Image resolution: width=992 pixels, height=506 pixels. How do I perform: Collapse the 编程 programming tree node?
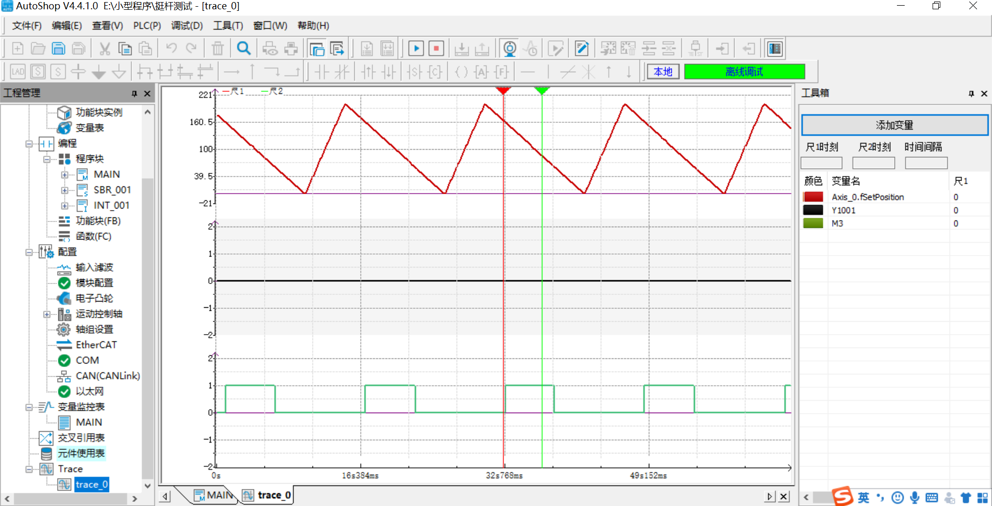[29, 144]
